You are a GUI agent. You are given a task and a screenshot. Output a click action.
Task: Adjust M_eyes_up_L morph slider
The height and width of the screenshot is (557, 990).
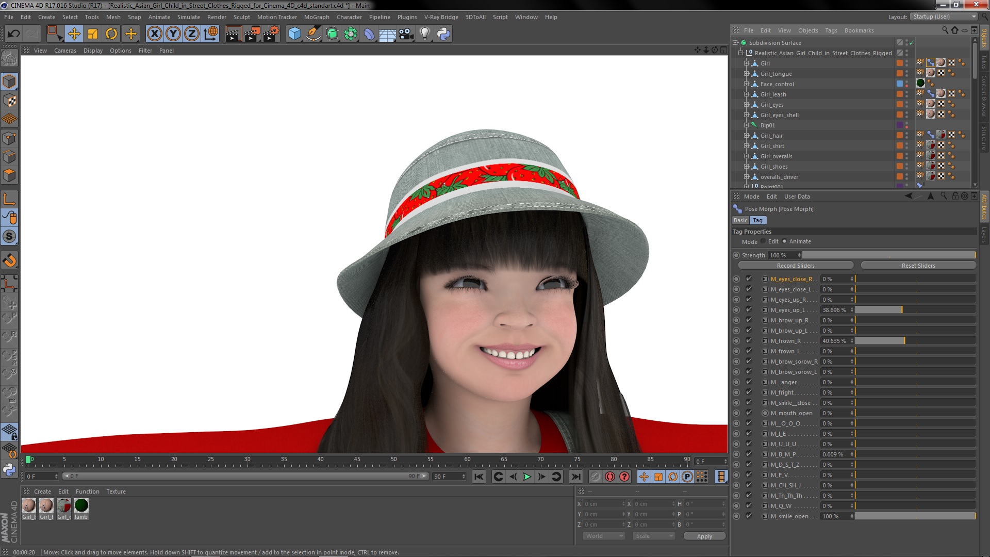915,310
